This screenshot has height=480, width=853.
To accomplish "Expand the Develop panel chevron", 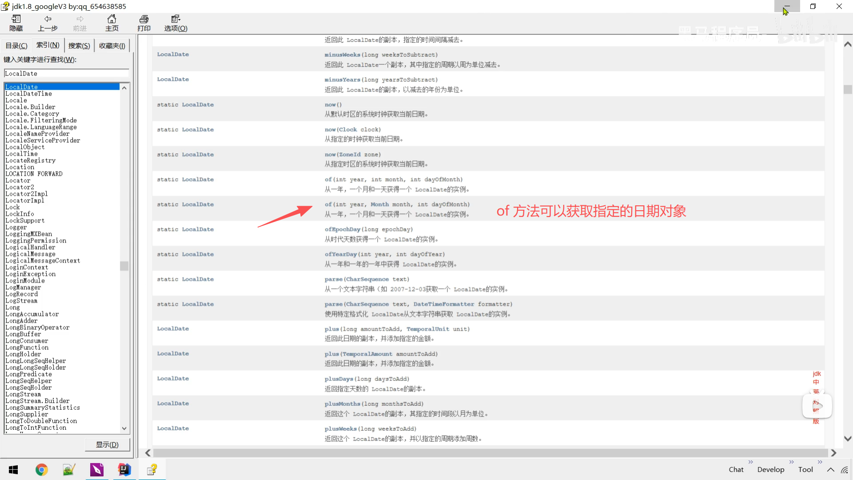I will [791, 462].
